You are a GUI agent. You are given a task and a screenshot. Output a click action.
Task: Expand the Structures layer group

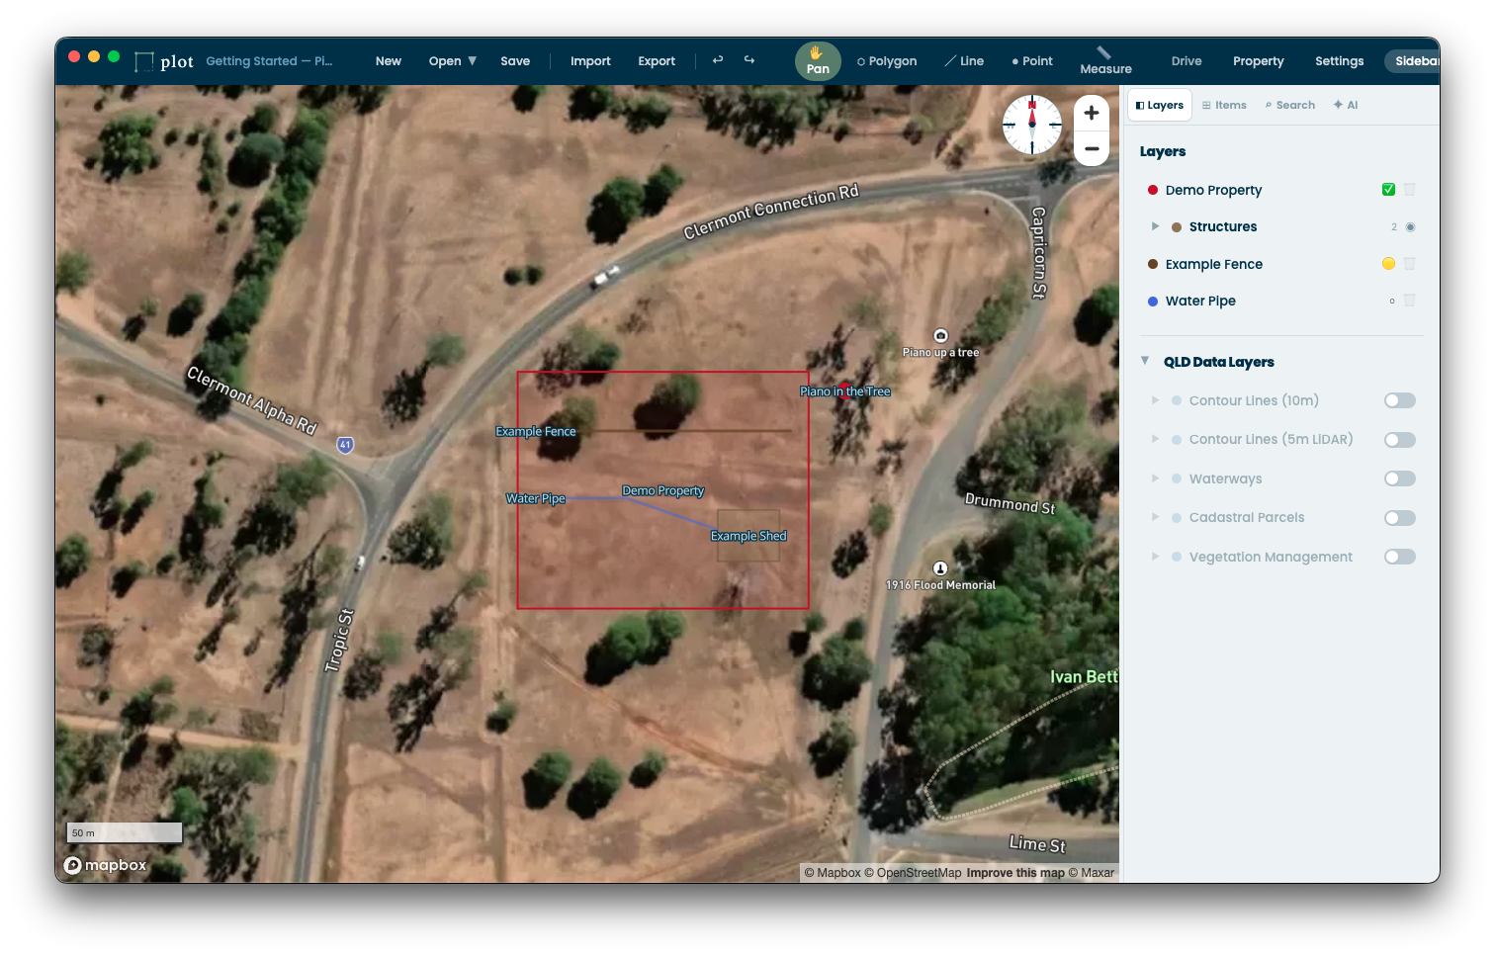pos(1155,226)
